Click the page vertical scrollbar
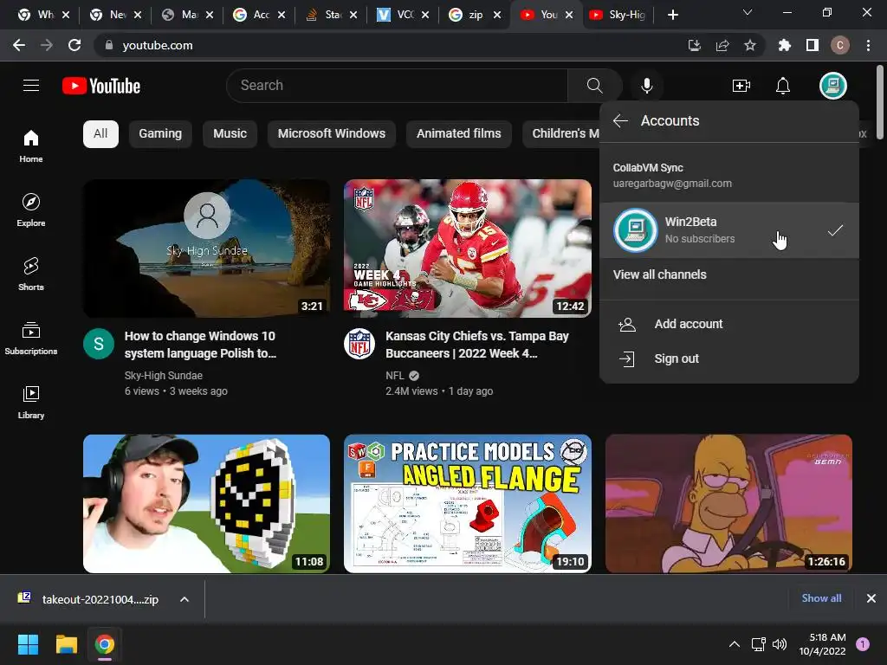887x665 pixels. (880, 102)
